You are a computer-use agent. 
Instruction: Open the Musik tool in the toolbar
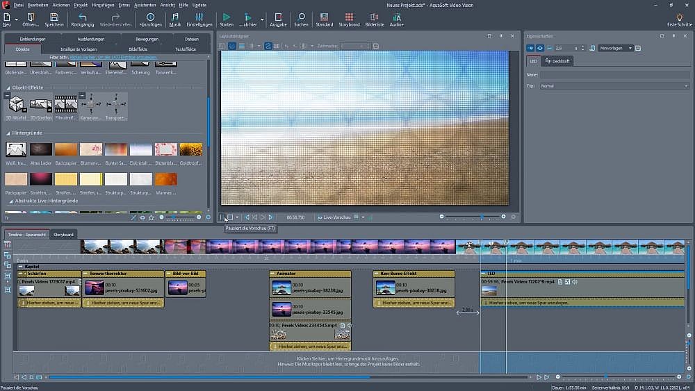tap(175, 17)
